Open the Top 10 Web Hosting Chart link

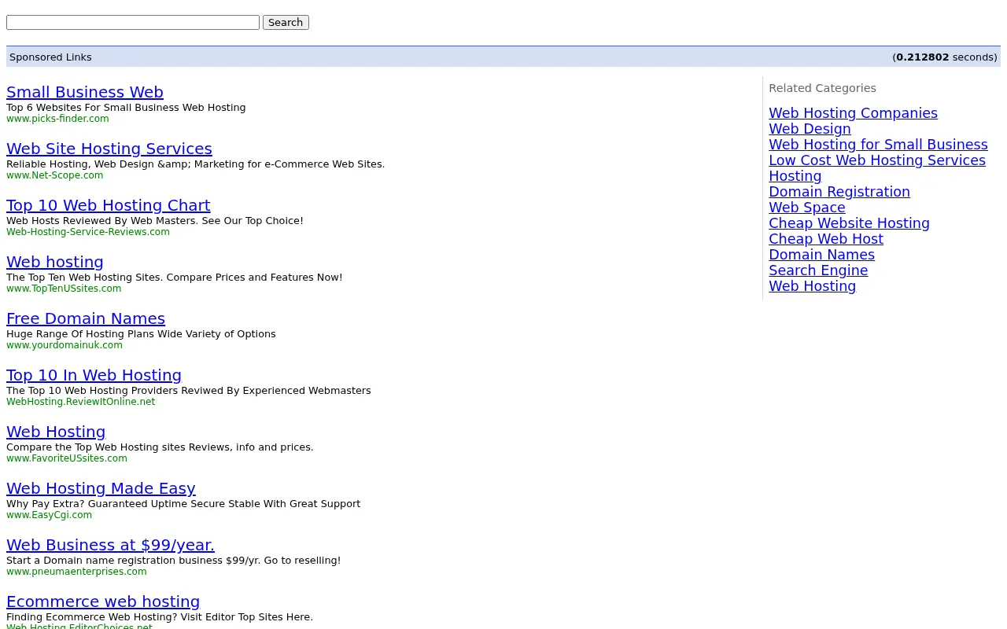point(109,205)
